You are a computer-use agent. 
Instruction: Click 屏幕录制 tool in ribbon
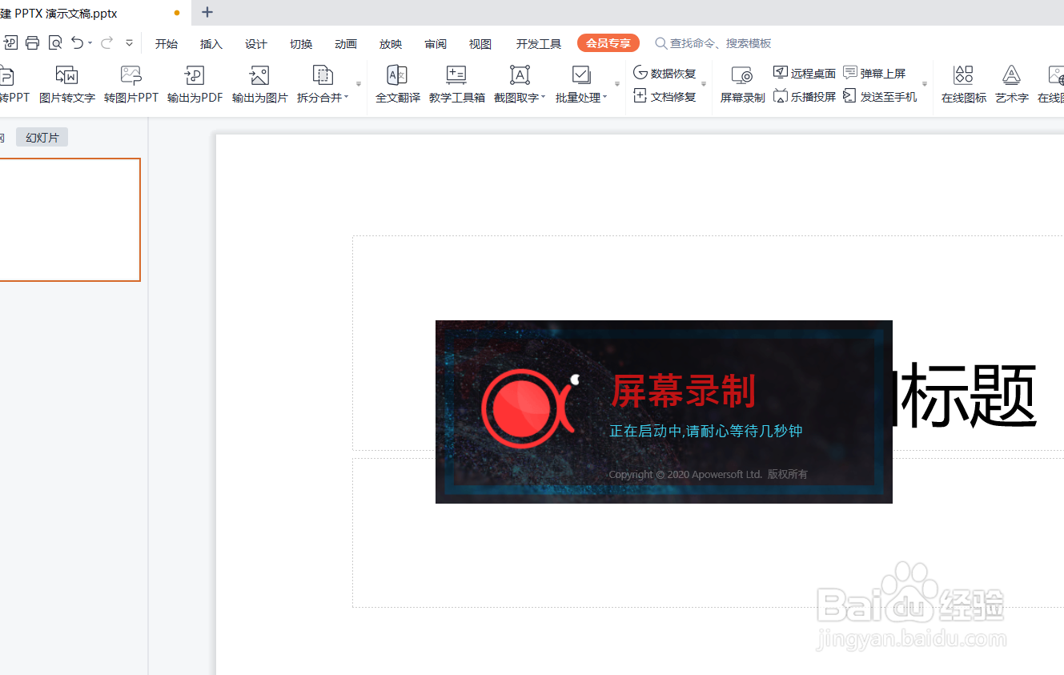742,85
